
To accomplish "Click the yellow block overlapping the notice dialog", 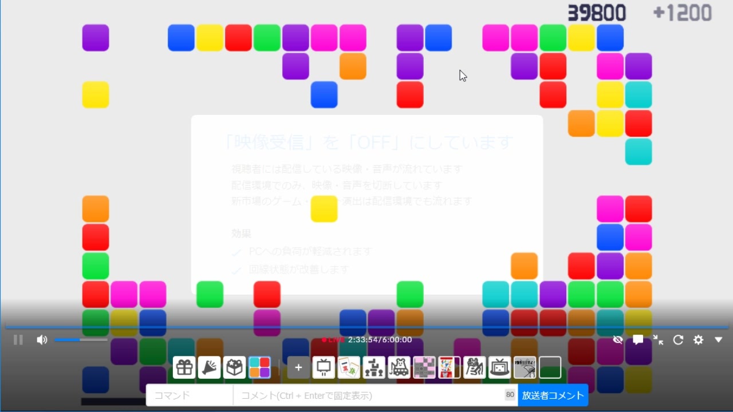I will pyautogui.click(x=324, y=209).
